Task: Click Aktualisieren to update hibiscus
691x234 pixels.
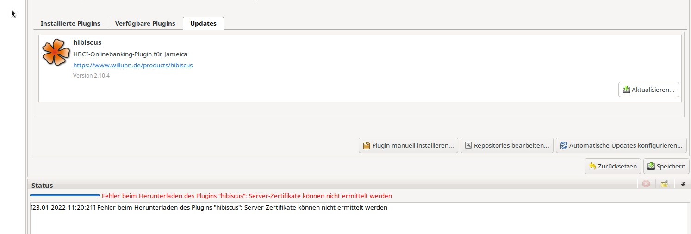Action: 648,90
